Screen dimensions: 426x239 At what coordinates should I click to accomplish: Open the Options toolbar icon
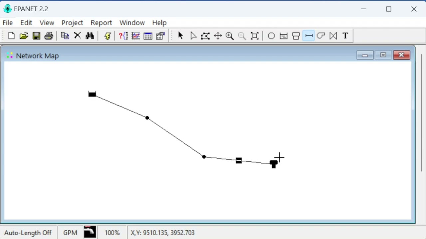(x=160, y=36)
